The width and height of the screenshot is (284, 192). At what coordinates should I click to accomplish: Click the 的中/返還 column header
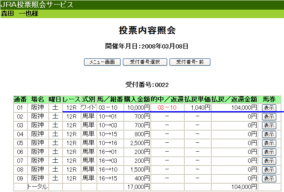[x=167, y=99]
